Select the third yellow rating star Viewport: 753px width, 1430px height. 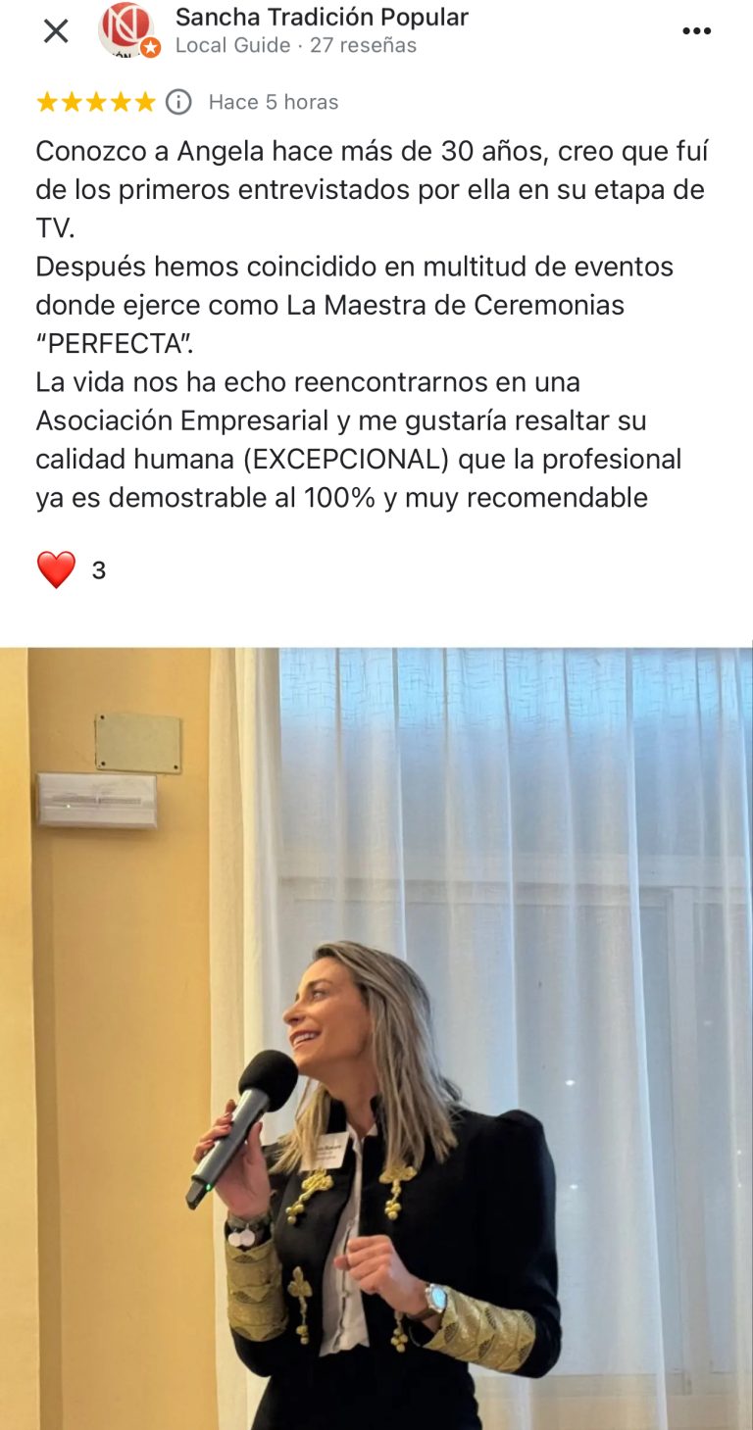point(96,102)
